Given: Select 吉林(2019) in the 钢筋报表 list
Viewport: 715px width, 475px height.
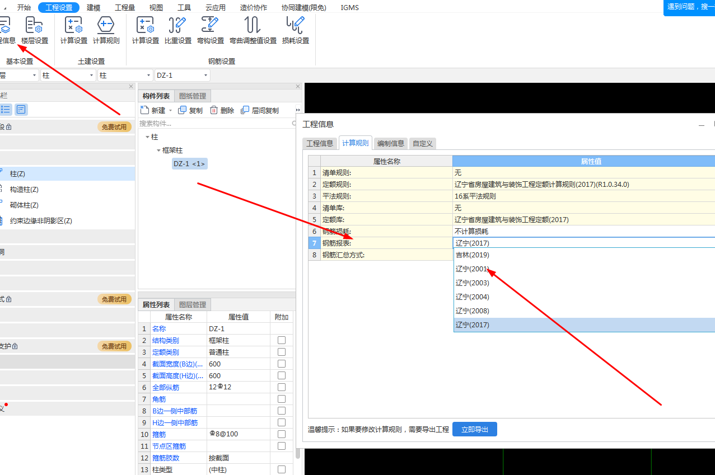Looking at the screenshot, I should tap(584, 255).
